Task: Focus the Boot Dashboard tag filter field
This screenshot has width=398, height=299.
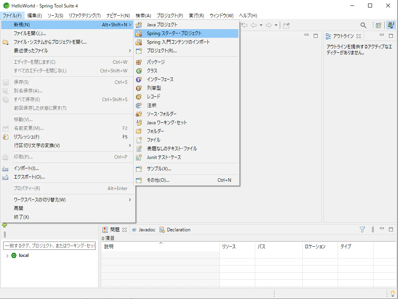Action: pyautogui.click(x=50, y=245)
